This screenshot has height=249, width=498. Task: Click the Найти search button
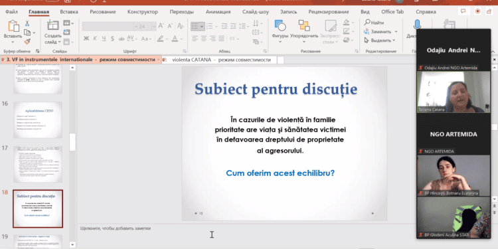(374, 23)
